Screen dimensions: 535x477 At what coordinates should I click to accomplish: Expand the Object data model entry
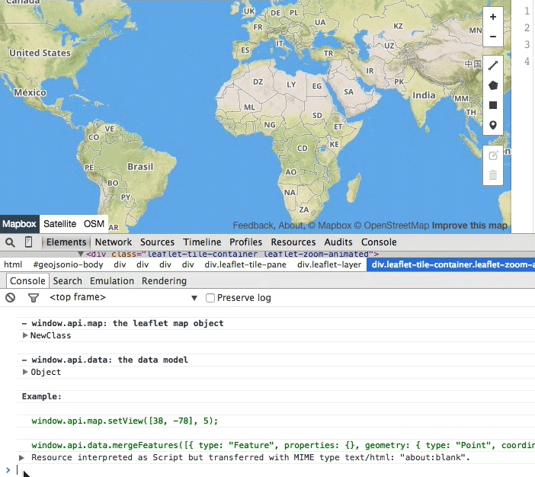24,372
